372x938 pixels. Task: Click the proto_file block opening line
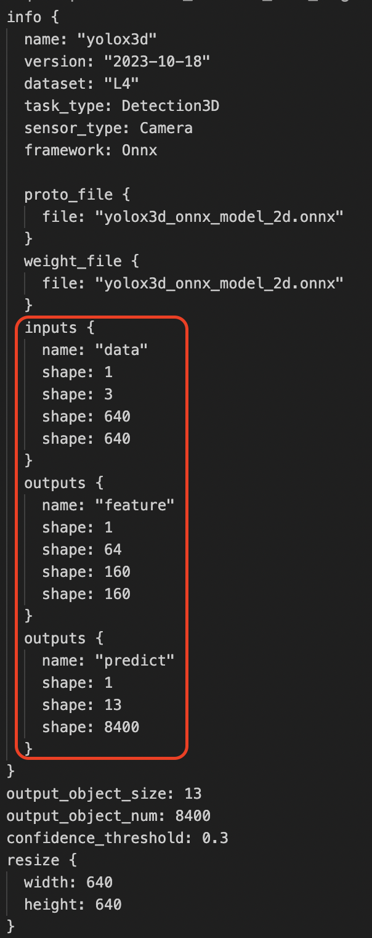point(77,195)
